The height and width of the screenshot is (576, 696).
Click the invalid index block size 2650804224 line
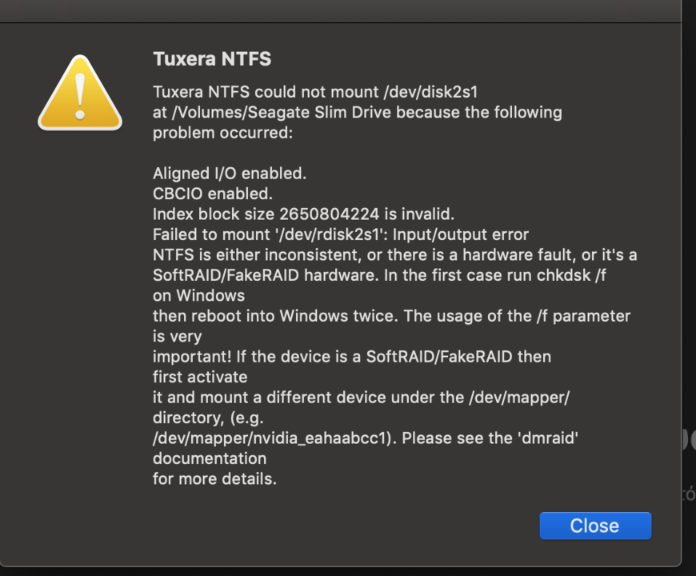(x=304, y=214)
